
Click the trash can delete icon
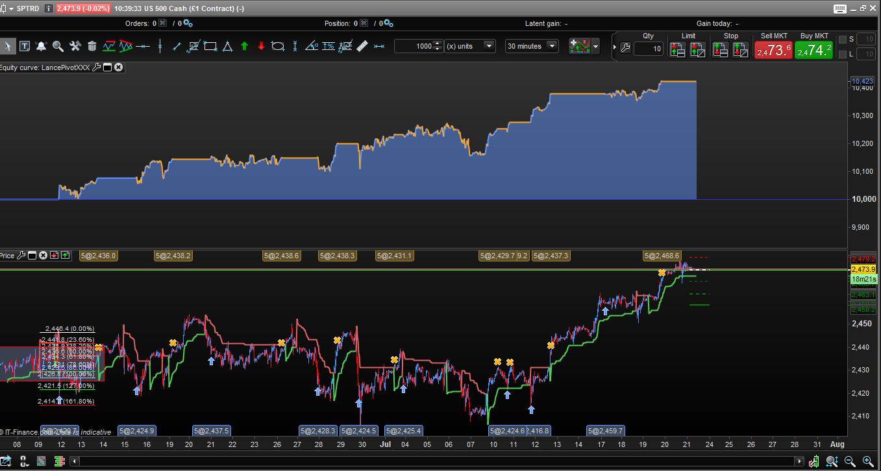92,46
